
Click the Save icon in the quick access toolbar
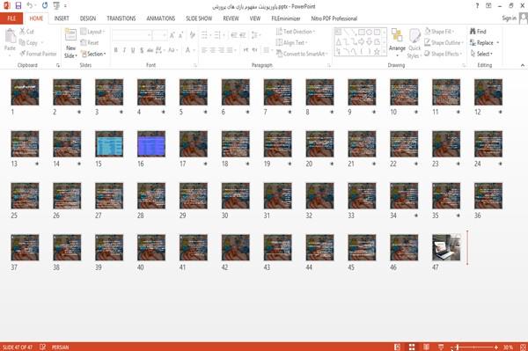pos(18,6)
